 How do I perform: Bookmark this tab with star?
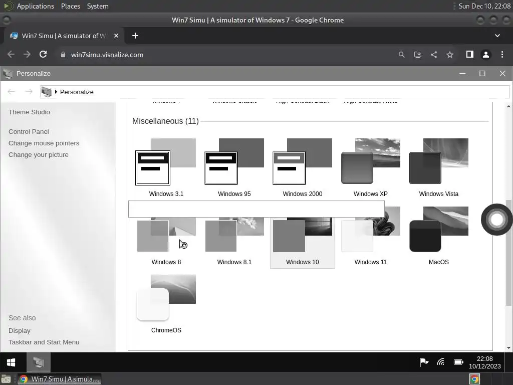(450, 55)
